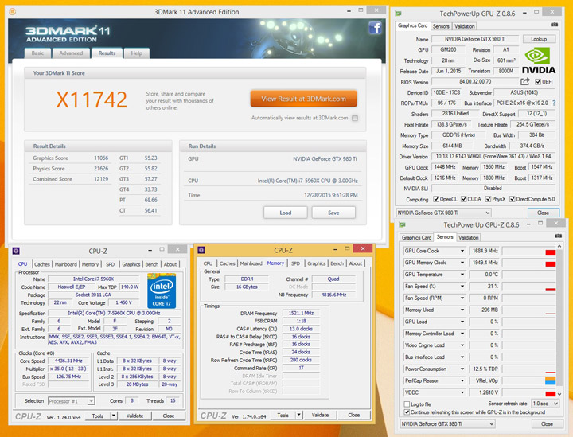573x437 pixels.
Task: Toggle the UEFI checkbox in GPU-Z
Action: 538,82
